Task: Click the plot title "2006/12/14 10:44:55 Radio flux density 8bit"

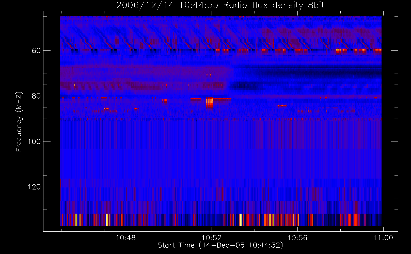Action: point(220,5)
